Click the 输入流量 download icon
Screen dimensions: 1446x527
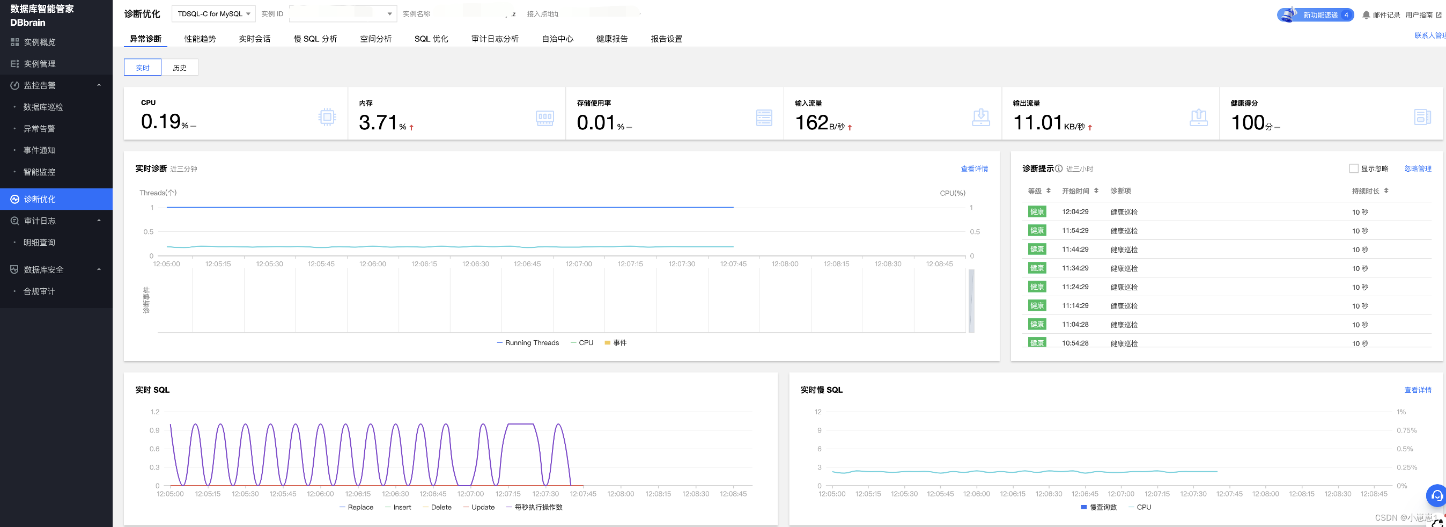click(980, 118)
